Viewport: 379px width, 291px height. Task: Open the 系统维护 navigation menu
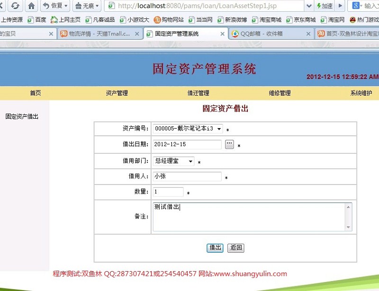click(x=361, y=93)
